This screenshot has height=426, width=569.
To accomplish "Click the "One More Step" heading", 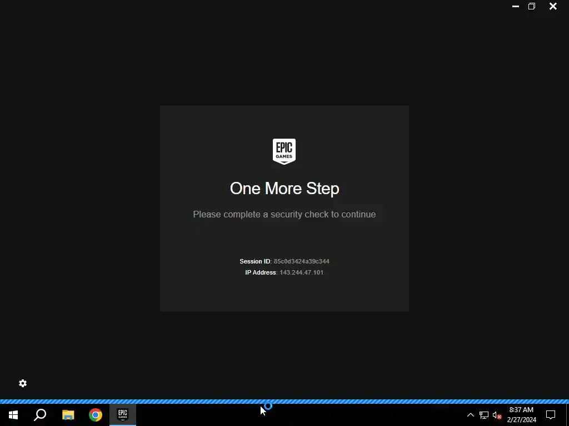I will tap(284, 189).
